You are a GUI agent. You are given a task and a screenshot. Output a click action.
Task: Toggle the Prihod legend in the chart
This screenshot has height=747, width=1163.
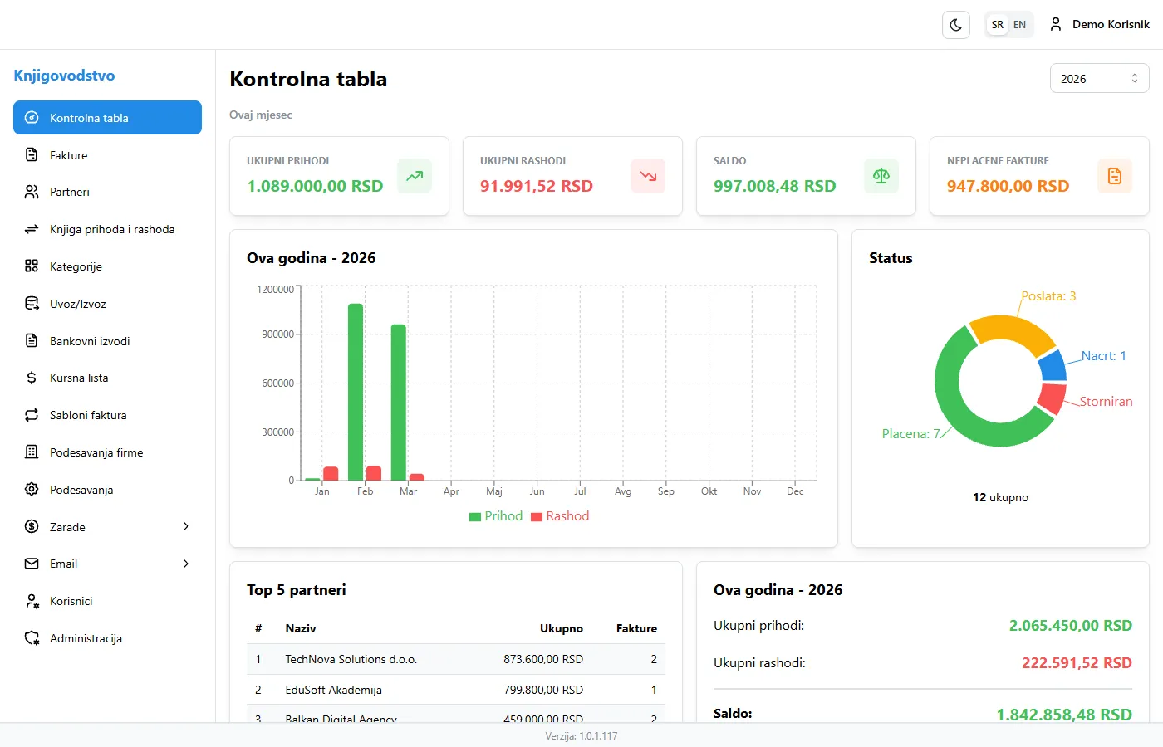496,515
